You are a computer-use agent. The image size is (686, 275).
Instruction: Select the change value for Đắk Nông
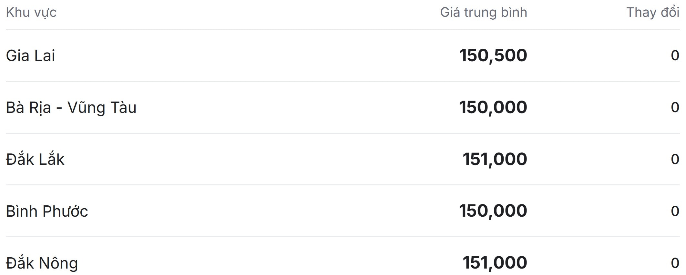pos(675,263)
